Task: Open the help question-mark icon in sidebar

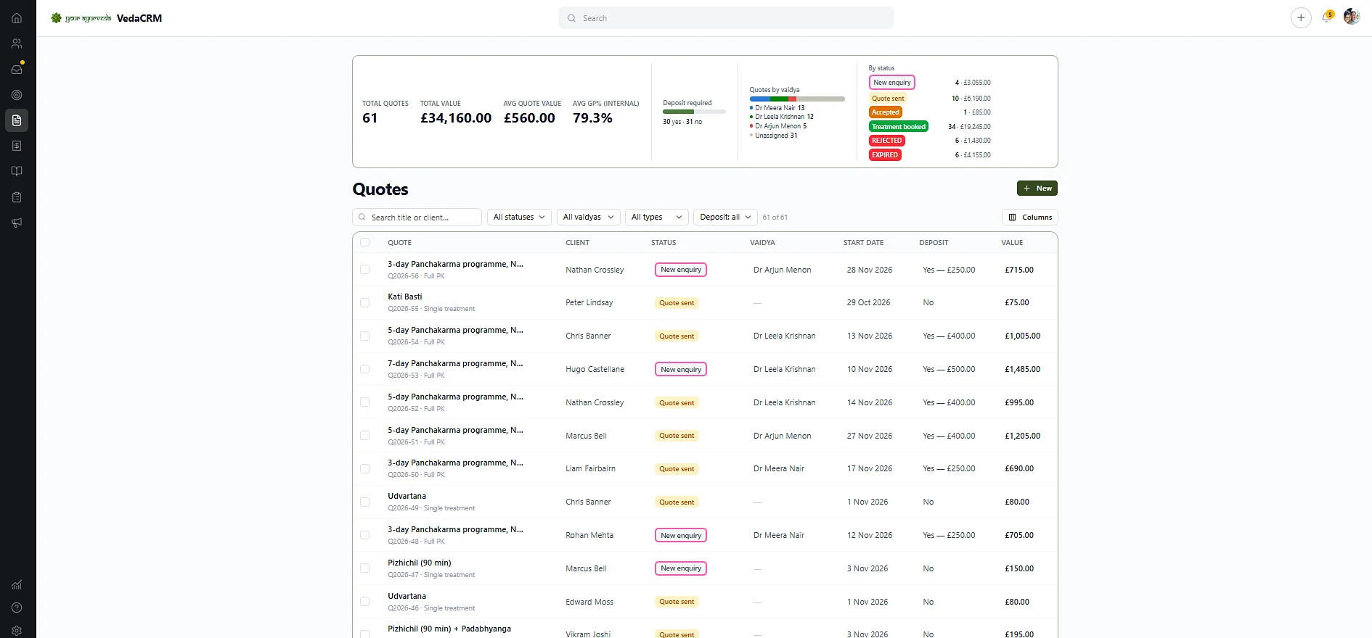Action: coord(17,608)
